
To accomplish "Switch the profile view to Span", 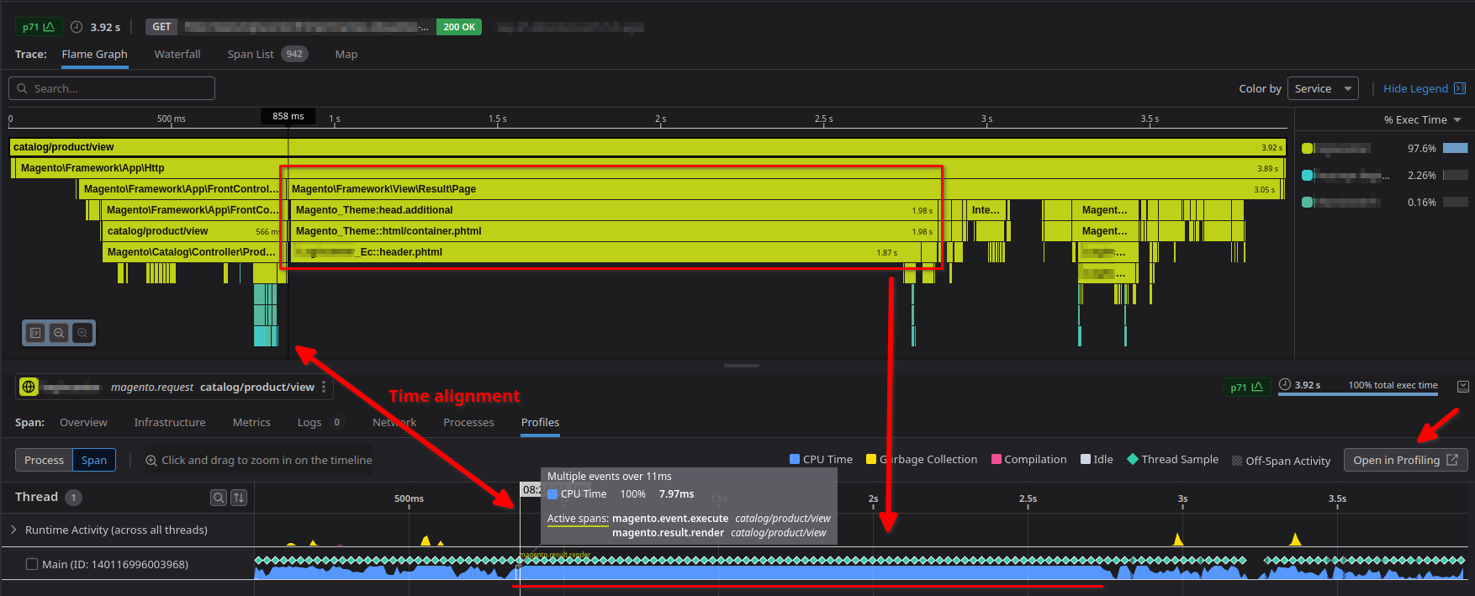I will pos(94,460).
